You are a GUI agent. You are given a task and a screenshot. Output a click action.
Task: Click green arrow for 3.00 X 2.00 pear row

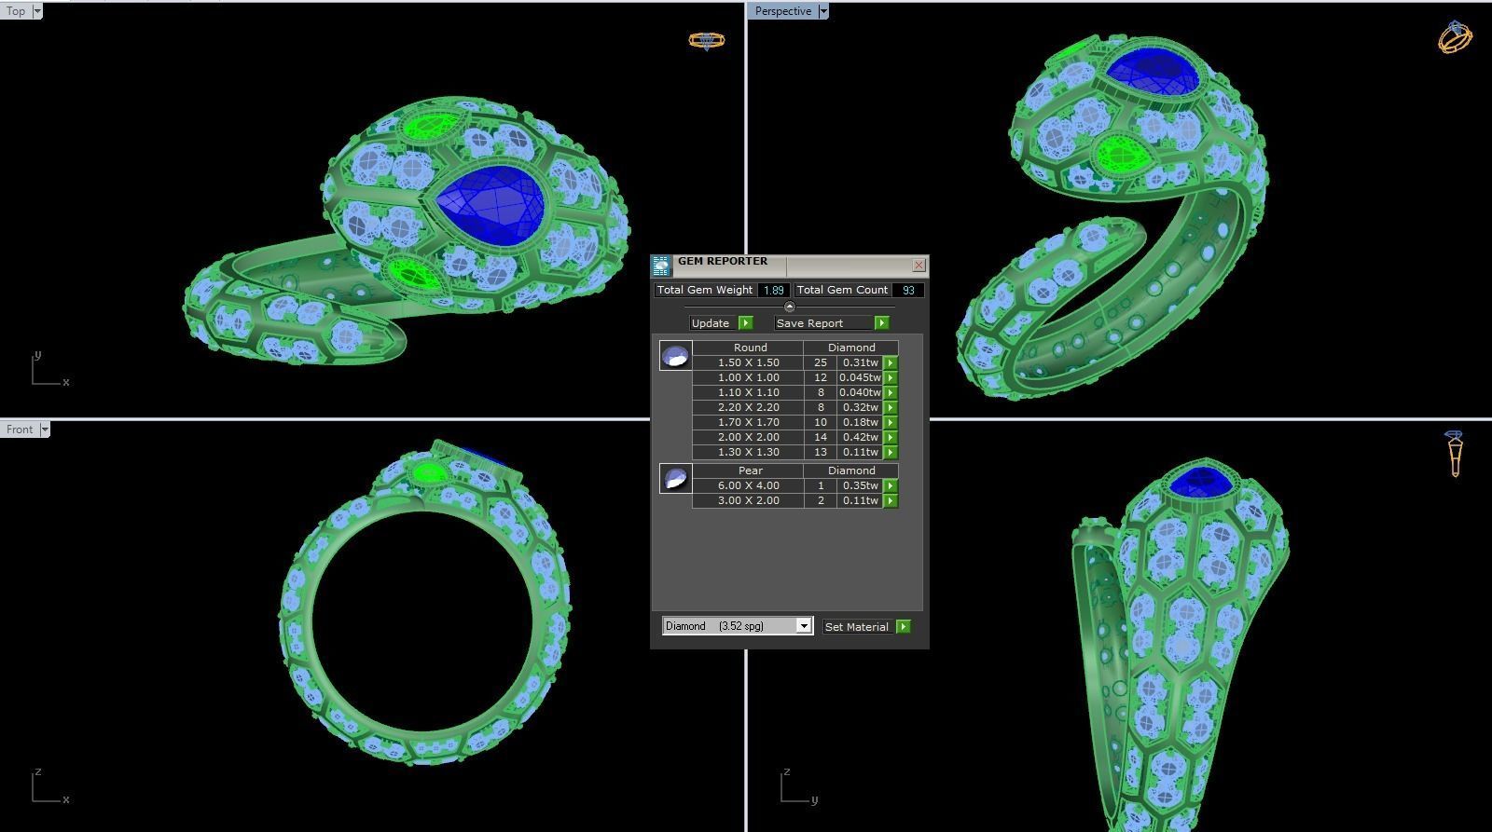(891, 500)
